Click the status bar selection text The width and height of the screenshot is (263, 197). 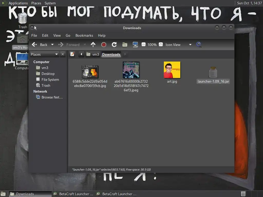[x=111, y=170]
